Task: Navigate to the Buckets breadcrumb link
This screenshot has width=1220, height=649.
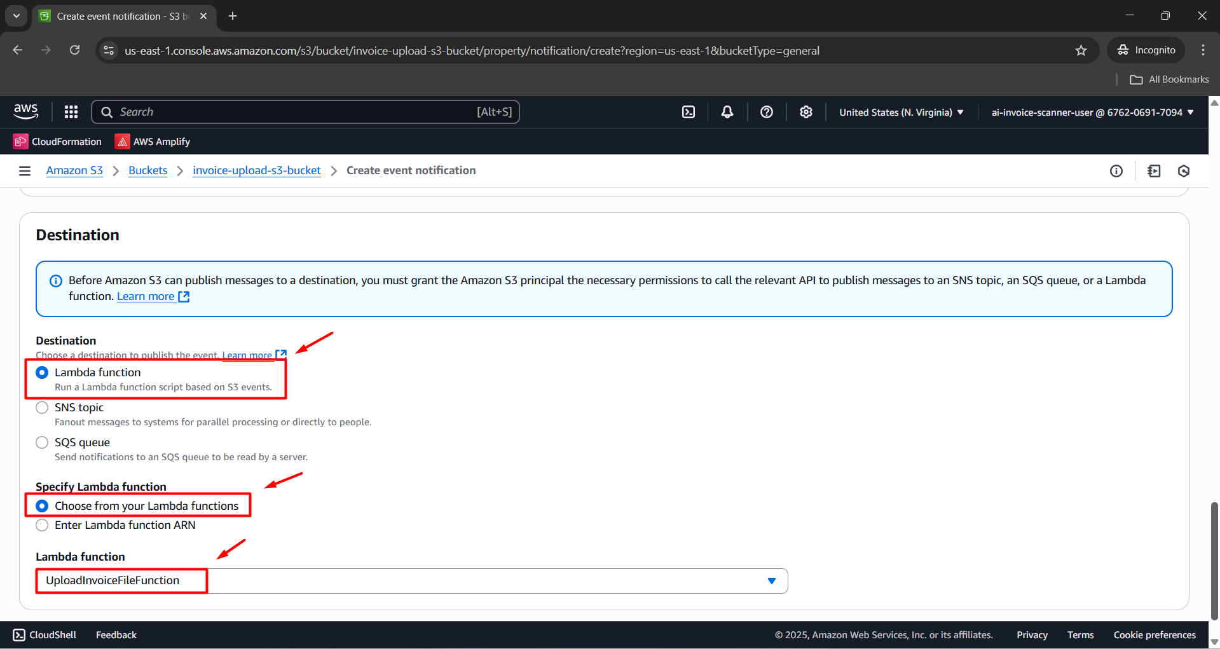Action: point(147,170)
